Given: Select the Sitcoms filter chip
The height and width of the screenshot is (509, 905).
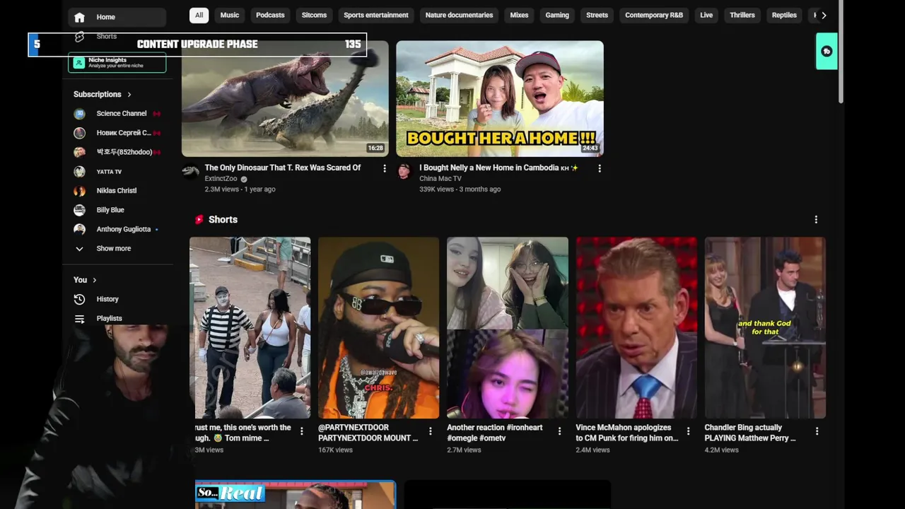Looking at the screenshot, I should pyautogui.click(x=314, y=15).
